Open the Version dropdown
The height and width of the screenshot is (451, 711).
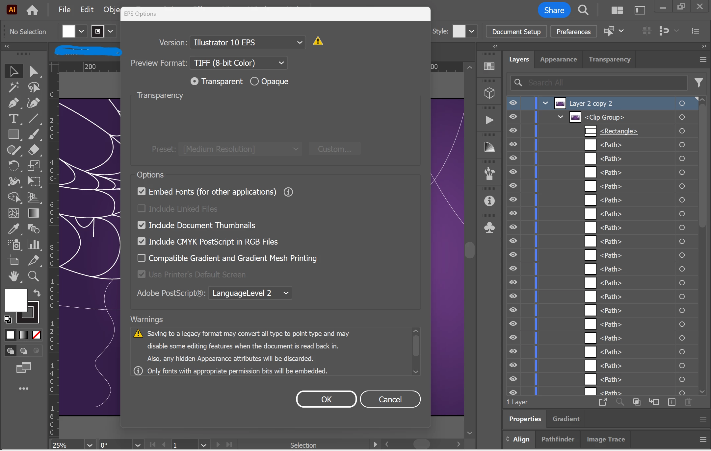tap(248, 42)
